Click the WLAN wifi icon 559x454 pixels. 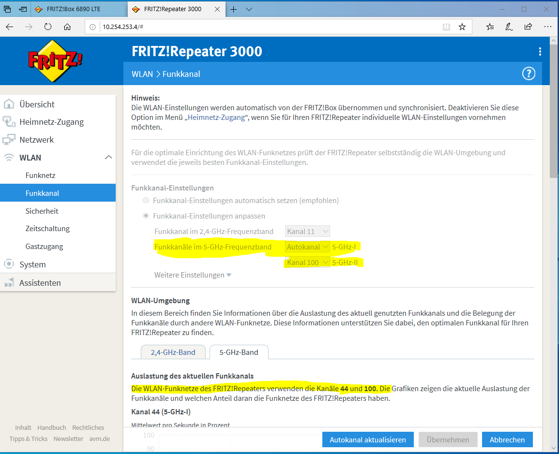click(x=9, y=158)
